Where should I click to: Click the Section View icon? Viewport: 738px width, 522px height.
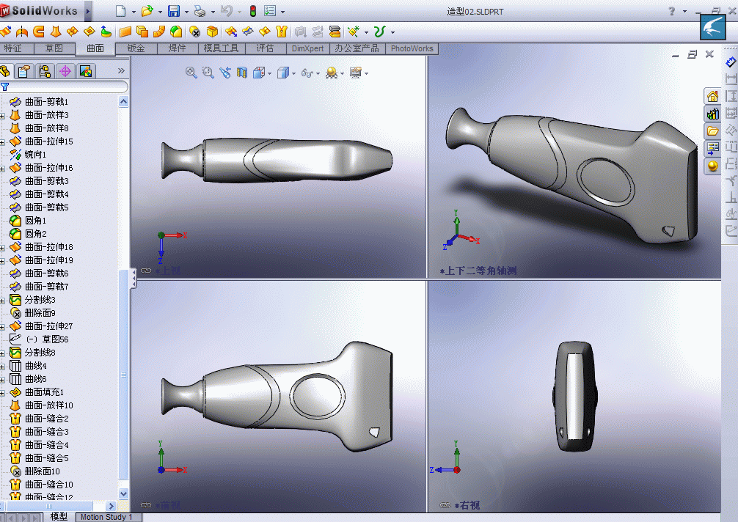click(x=242, y=73)
